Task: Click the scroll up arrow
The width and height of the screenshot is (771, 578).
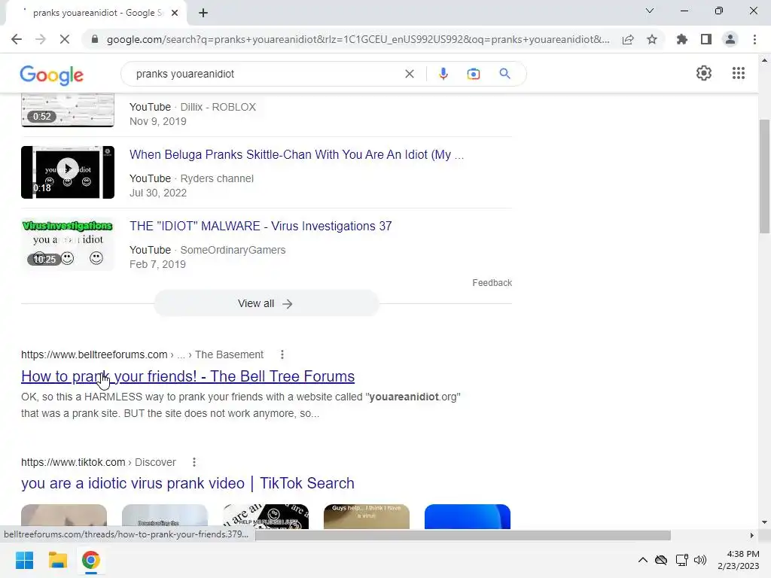Action: (x=764, y=60)
